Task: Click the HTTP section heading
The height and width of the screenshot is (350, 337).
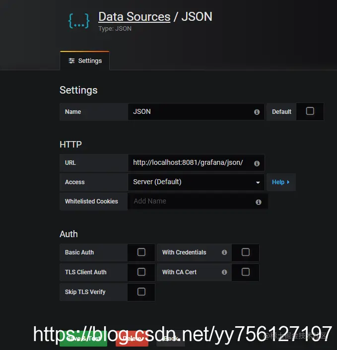Action: point(70,145)
